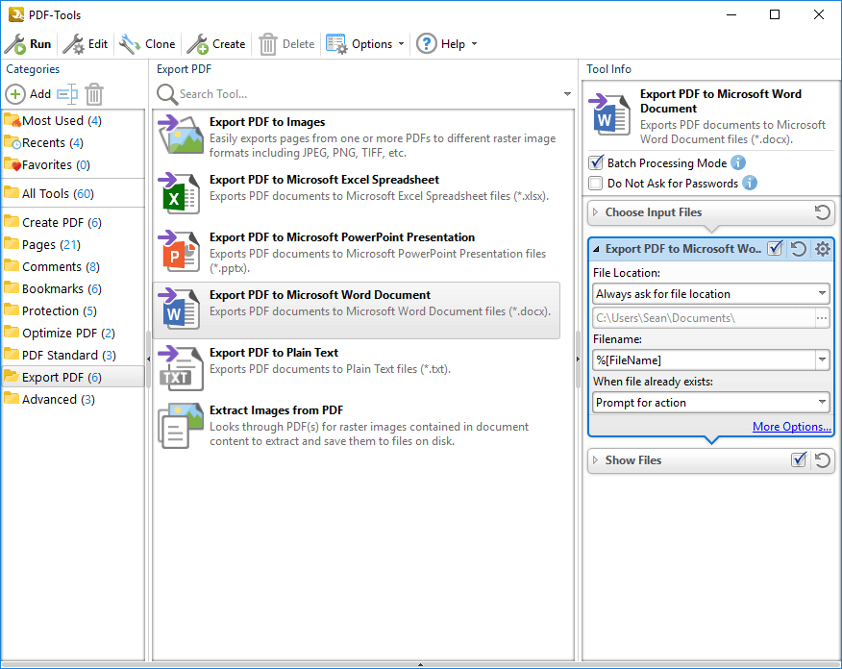Viewport: 842px width, 669px height.
Task: Add a new category
Action: coord(29,94)
